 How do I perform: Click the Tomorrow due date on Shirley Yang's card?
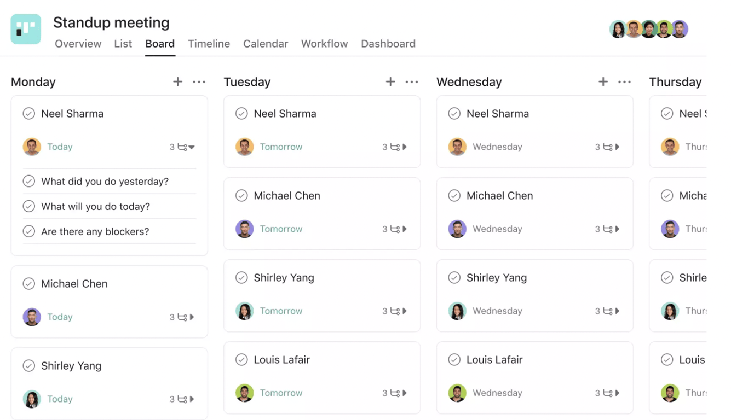(x=281, y=311)
